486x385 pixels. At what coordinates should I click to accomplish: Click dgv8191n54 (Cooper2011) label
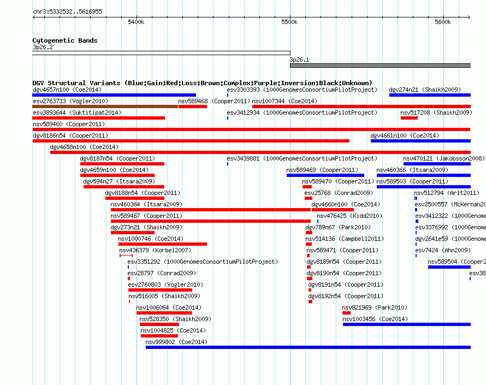click(x=346, y=285)
